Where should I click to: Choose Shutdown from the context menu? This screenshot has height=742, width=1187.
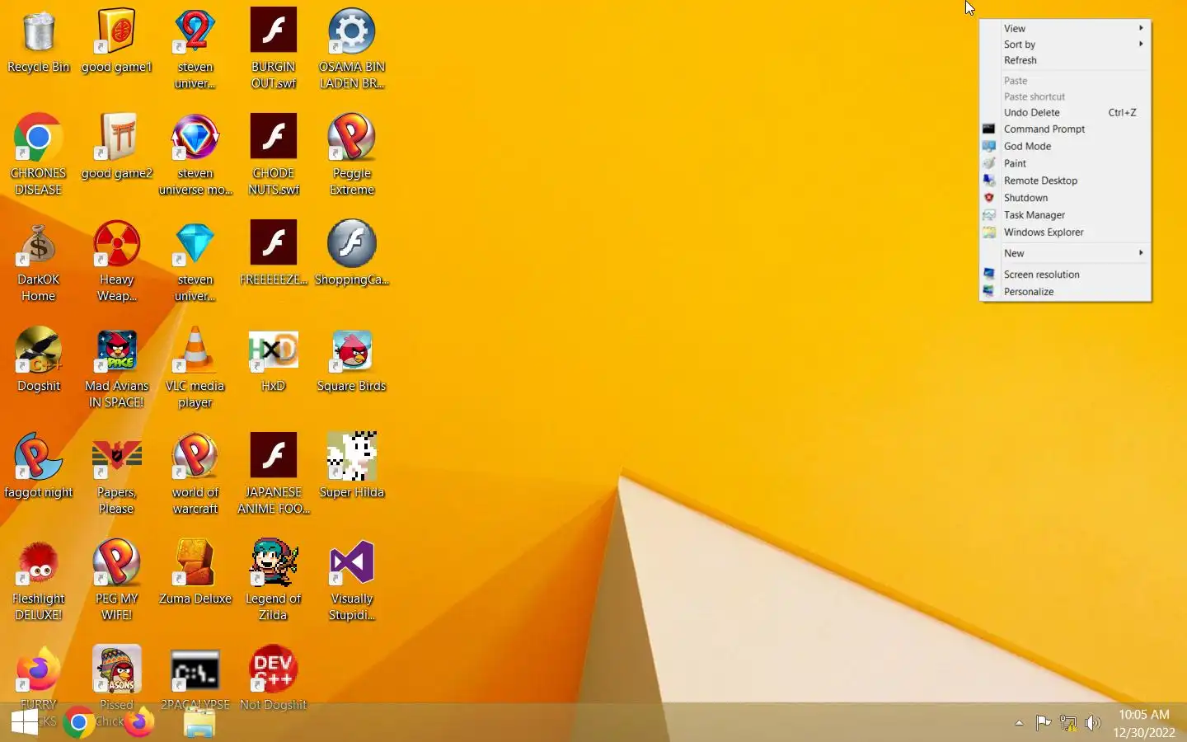[x=1065, y=198]
